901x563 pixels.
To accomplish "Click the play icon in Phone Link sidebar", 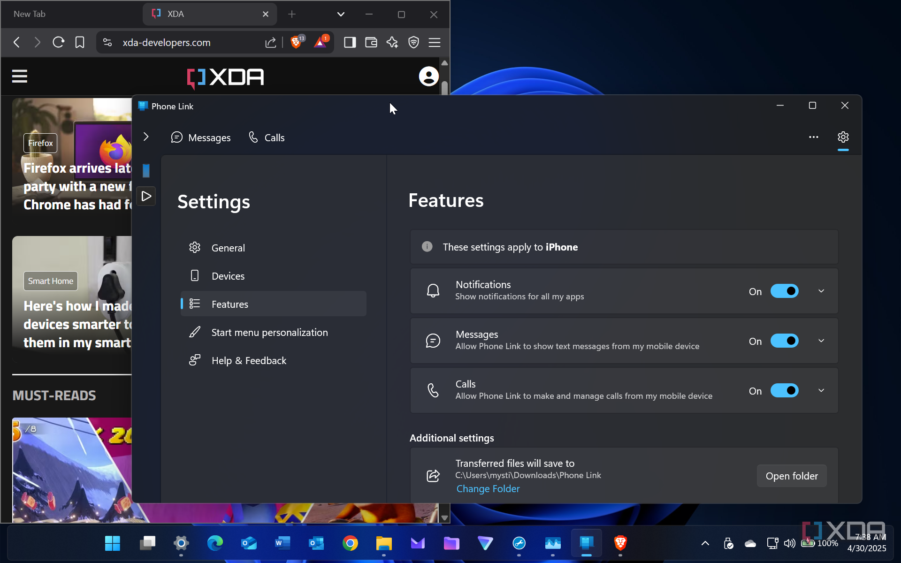I will pos(146,196).
